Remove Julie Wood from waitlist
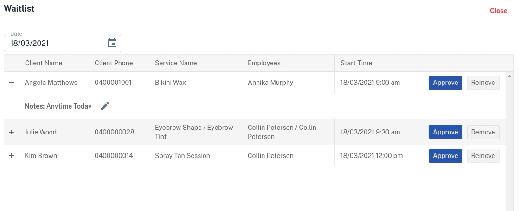520x211 pixels. 483,132
